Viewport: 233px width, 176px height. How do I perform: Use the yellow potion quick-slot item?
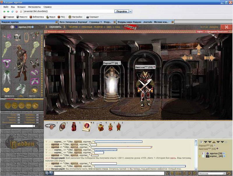tap(100, 127)
